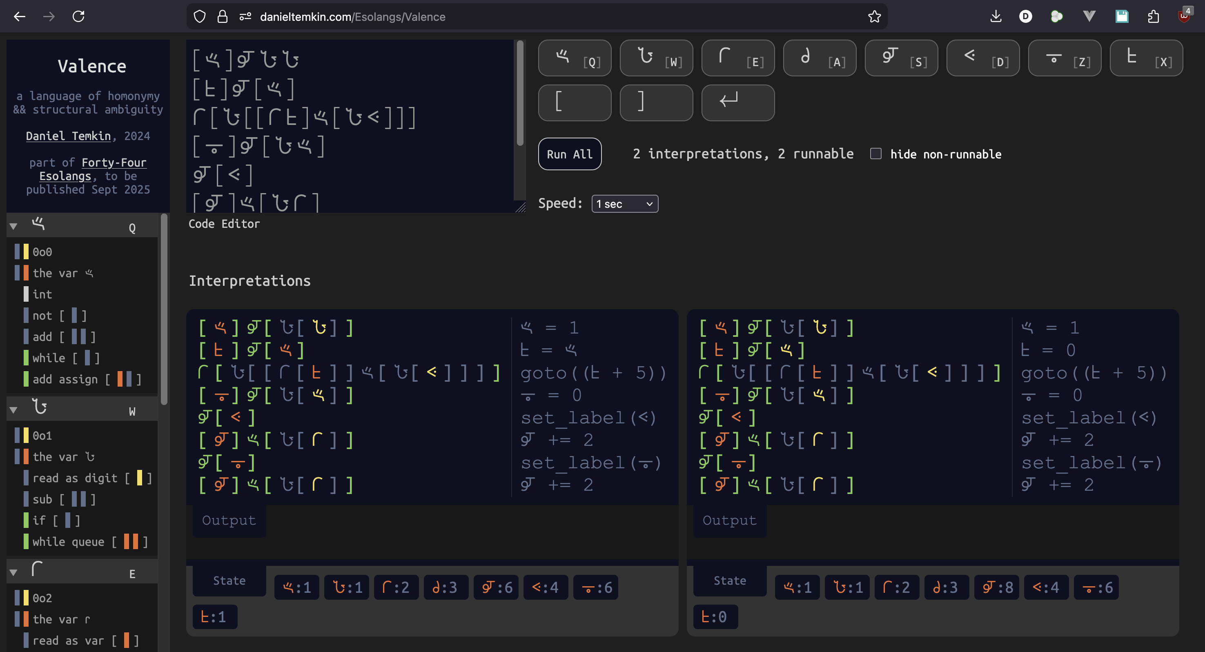Collapse the W glyph section in sidebar

click(13, 411)
